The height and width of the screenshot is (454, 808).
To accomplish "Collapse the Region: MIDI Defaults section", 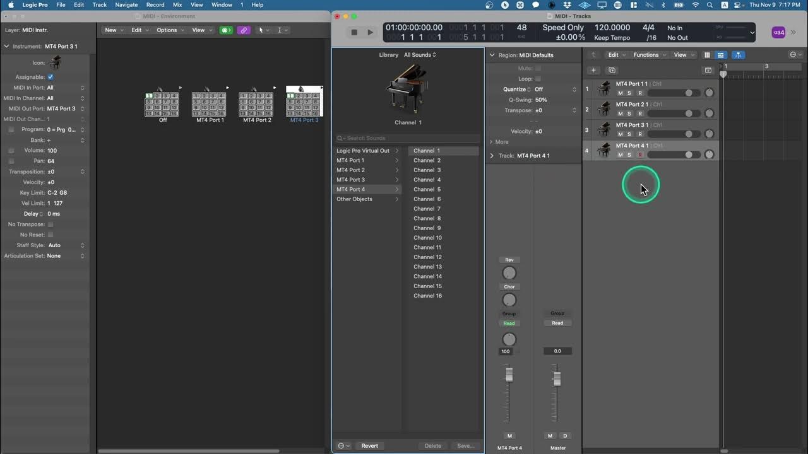I will point(492,55).
